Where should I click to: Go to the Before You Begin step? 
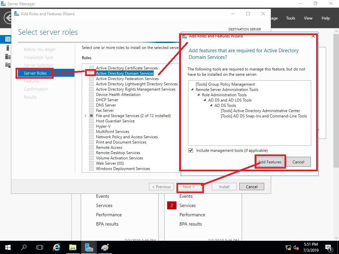(40, 50)
